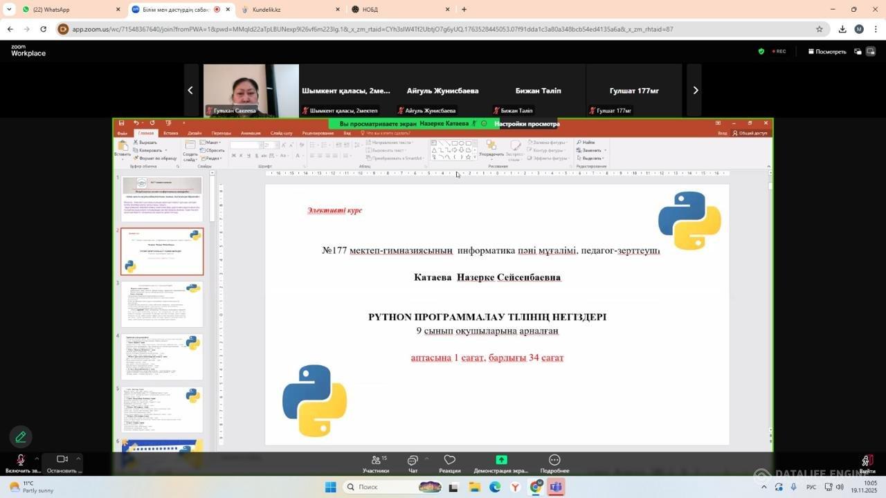Open the Zoom Chat panel icon
Image resolution: width=886 pixels, height=498 pixels.
[412, 460]
